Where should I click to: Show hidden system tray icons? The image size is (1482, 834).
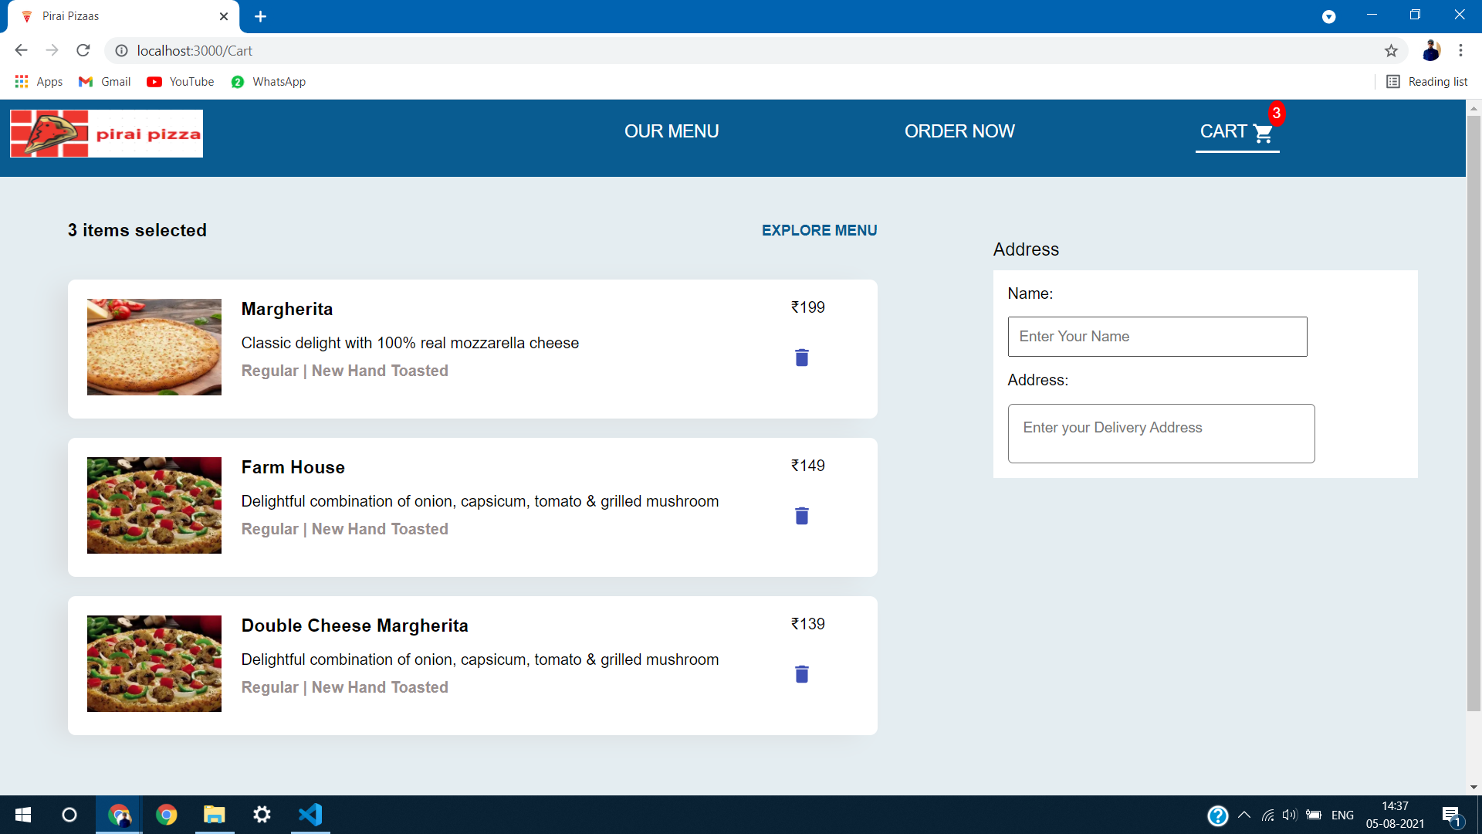(1244, 815)
